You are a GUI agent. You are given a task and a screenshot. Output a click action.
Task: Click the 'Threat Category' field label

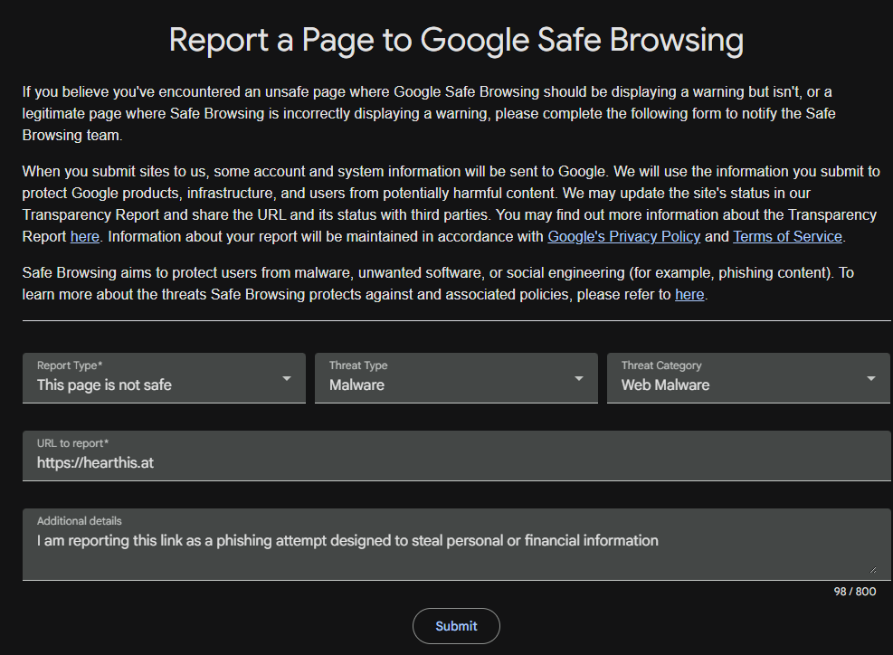pyautogui.click(x=661, y=365)
